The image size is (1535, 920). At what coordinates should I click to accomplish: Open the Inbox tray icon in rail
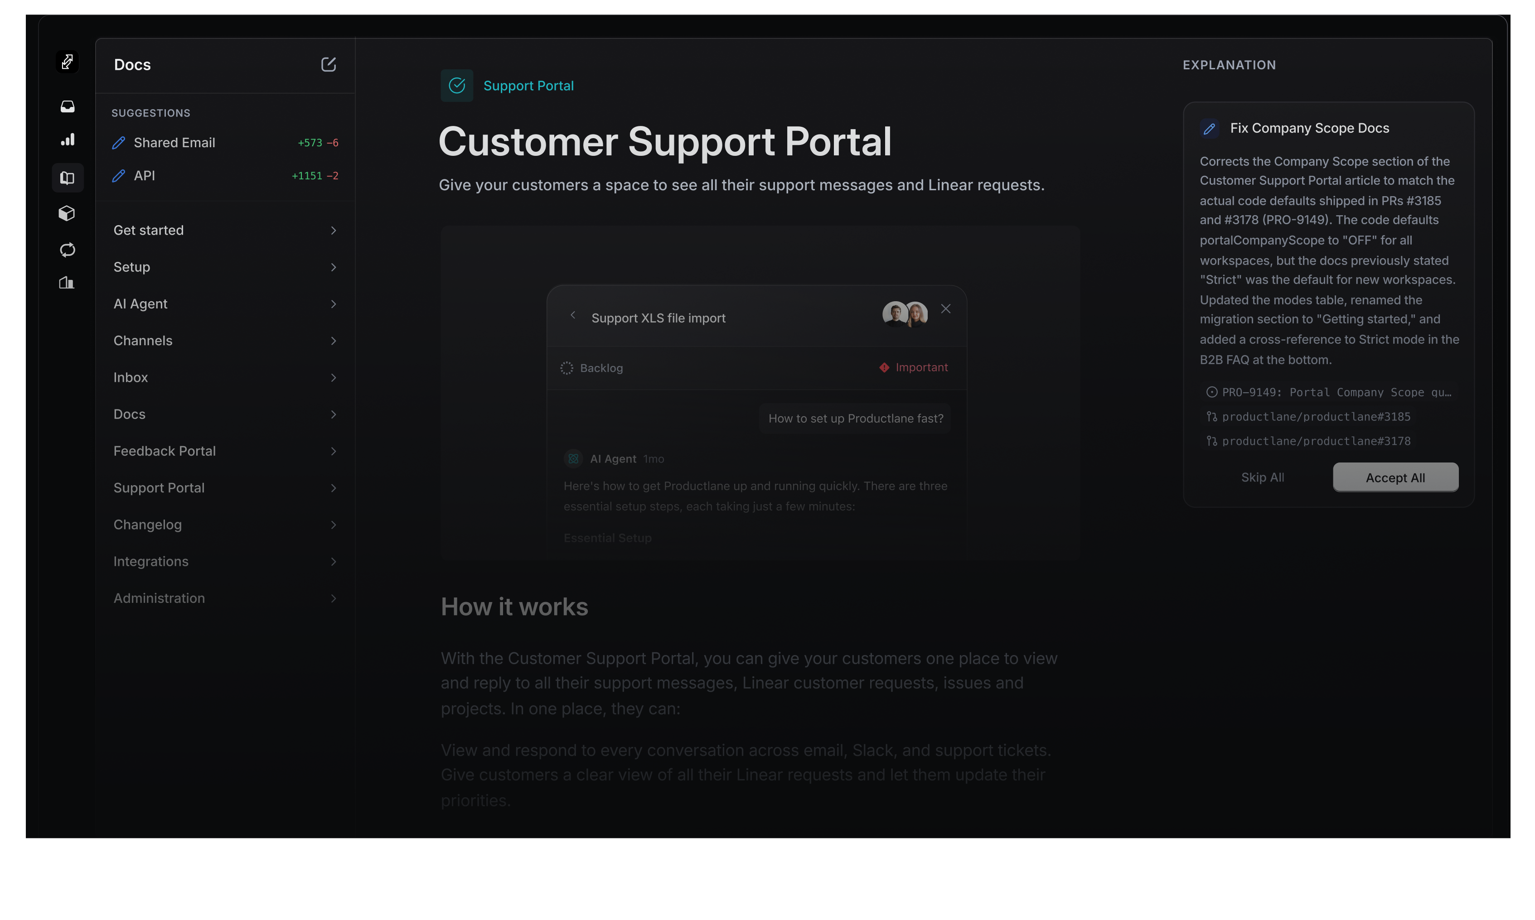(x=67, y=106)
